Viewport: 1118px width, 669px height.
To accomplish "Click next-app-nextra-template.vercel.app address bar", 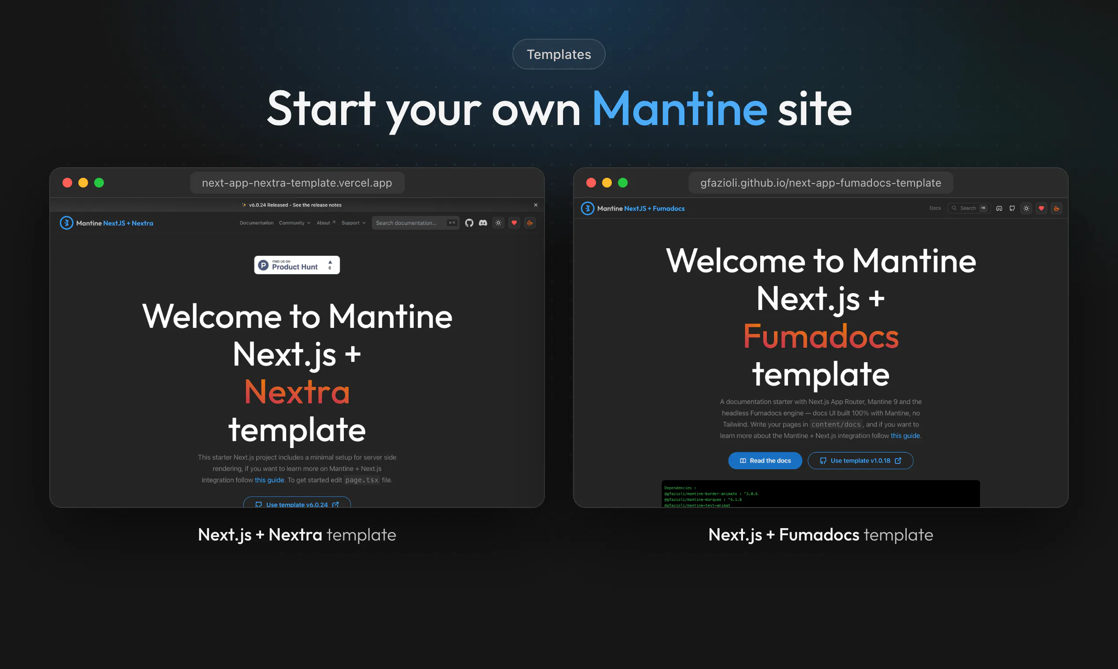I will pyautogui.click(x=297, y=183).
